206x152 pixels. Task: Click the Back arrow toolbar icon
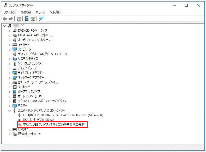(x=5, y=19)
